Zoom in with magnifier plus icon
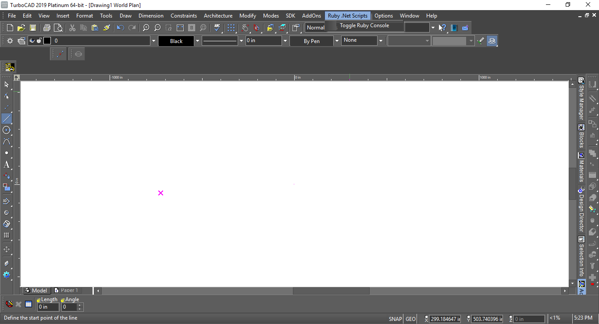Viewport: 599px width, 324px height. 146,28
